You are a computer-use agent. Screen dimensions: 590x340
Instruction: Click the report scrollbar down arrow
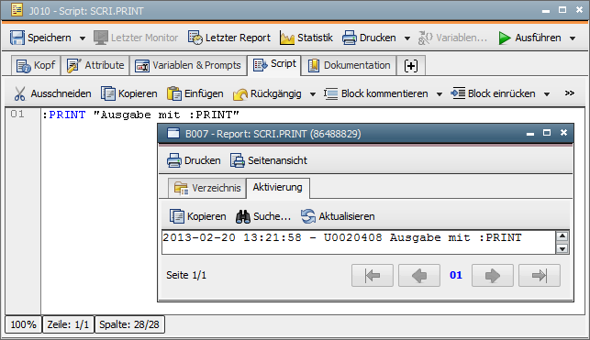(x=562, y=248)
